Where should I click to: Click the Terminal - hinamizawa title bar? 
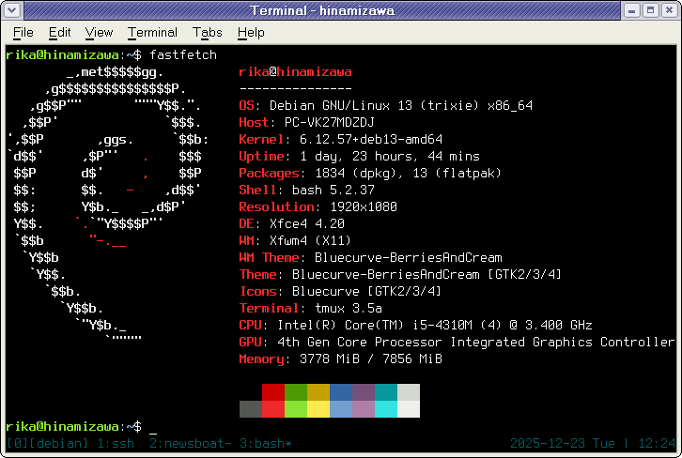click(322, 10)
